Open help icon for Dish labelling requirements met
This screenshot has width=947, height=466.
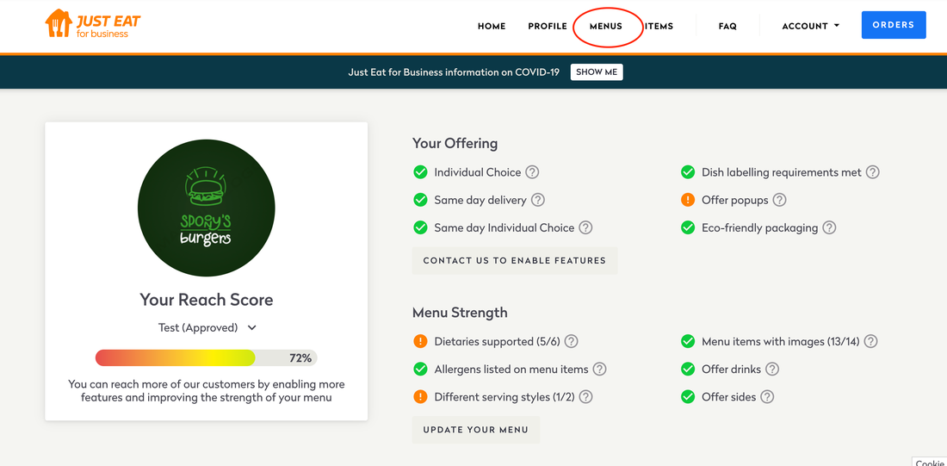tap(873, 172)
